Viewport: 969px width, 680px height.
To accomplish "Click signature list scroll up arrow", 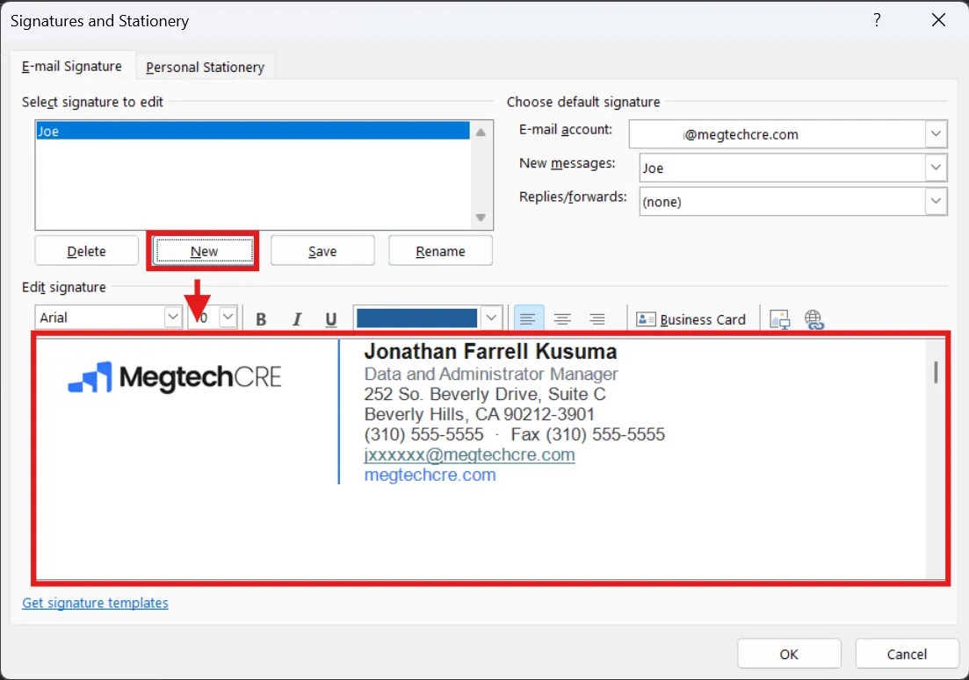I will click(x=481, y=132).
